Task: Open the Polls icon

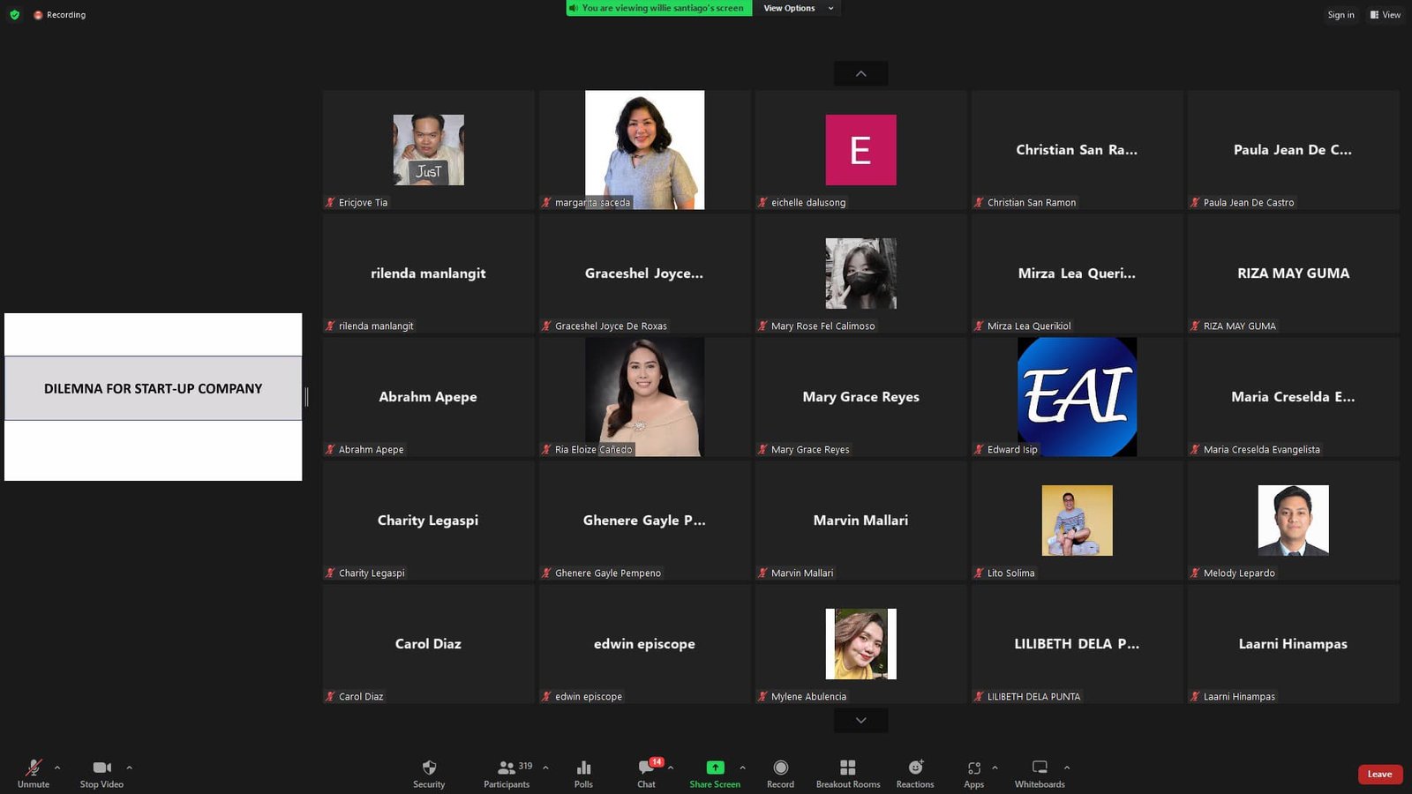Action: point(583,768)
